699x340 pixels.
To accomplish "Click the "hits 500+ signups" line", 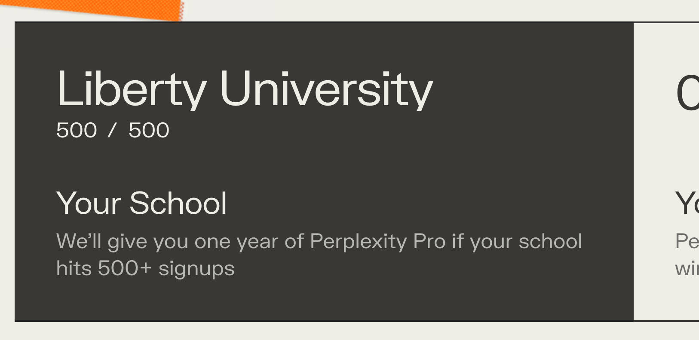I will (145, 269).
